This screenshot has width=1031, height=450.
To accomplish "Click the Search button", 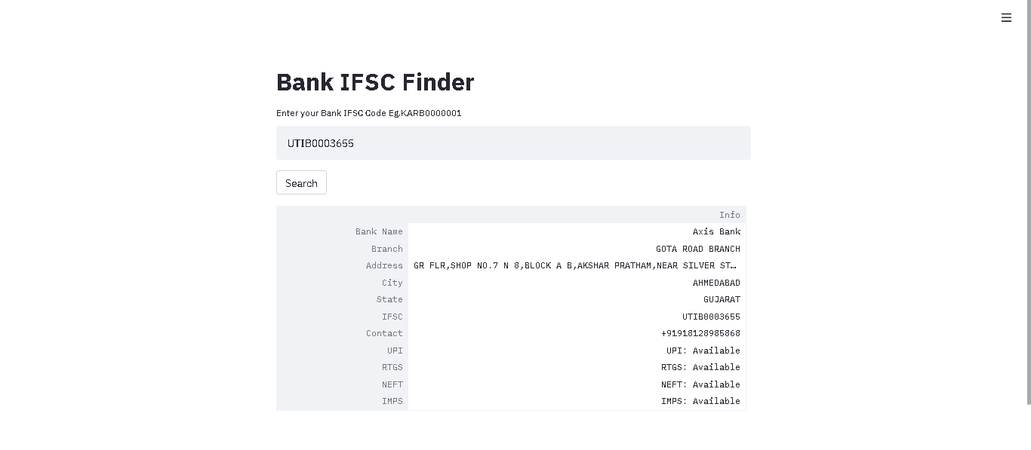I will [301, 182].
